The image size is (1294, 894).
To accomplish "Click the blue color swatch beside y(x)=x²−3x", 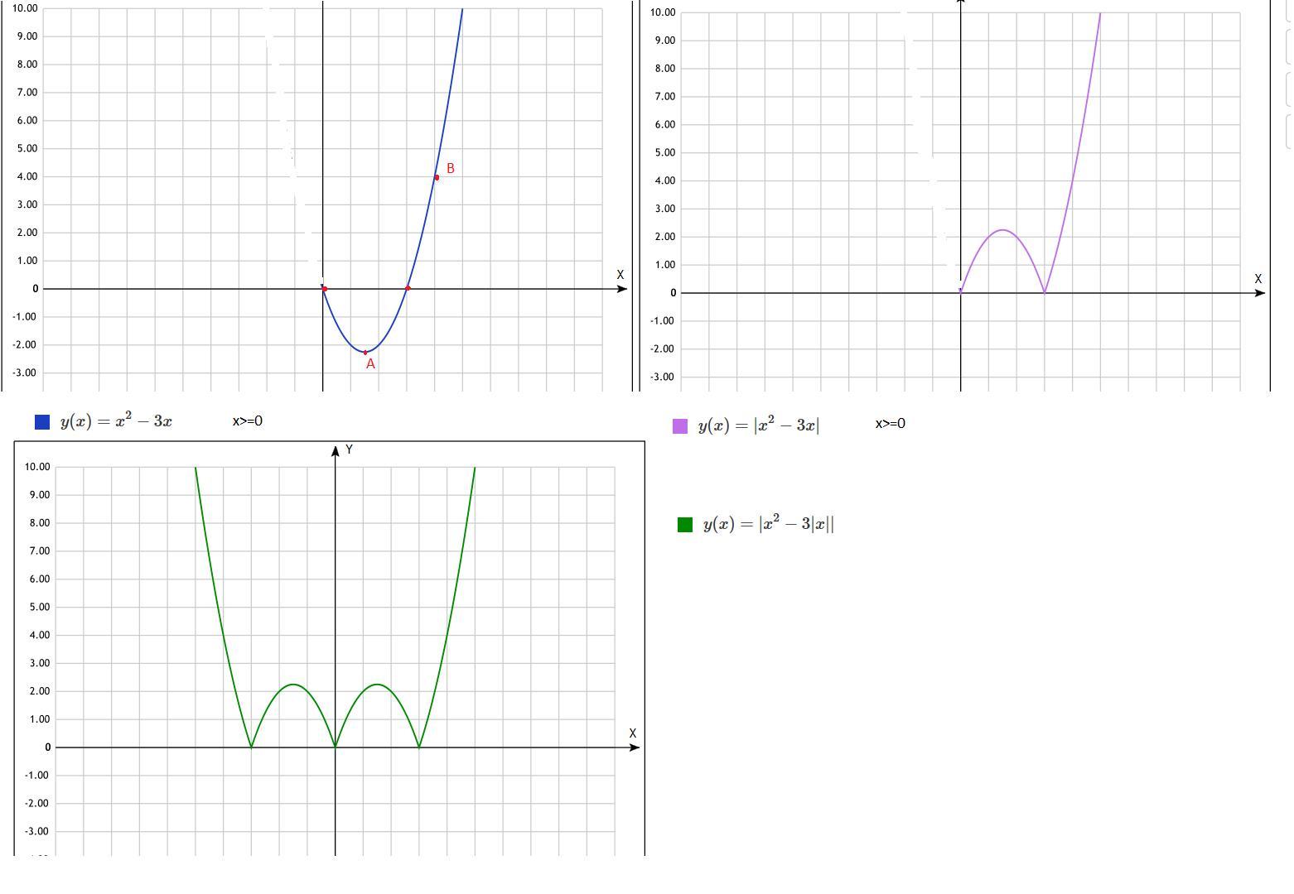I will (42, 422).
